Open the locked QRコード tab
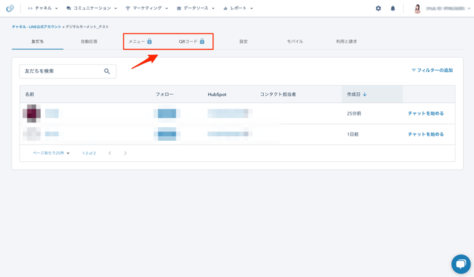The width and height of the screenshot is (474, 277). point(192,42)
